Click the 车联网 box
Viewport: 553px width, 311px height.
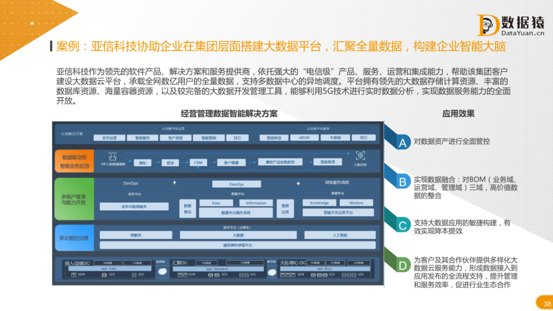(x=335, y=138)
